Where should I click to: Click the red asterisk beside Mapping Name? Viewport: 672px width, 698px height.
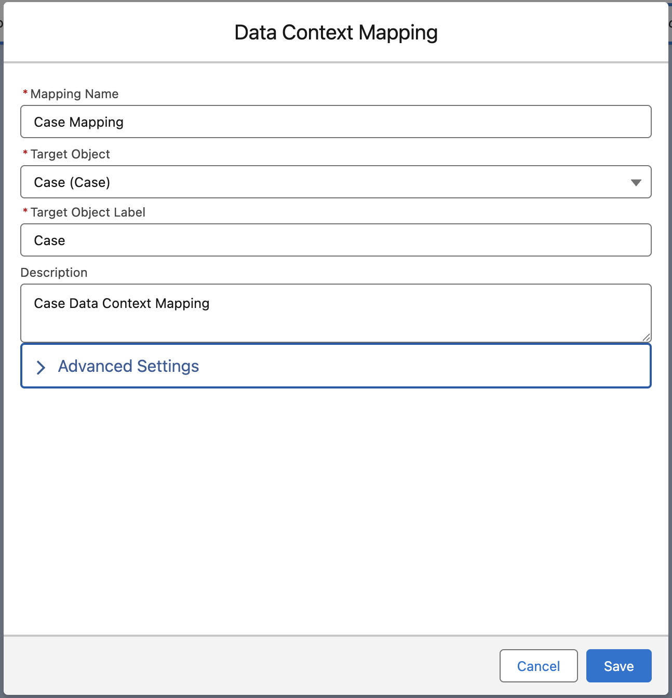point(25,93)
